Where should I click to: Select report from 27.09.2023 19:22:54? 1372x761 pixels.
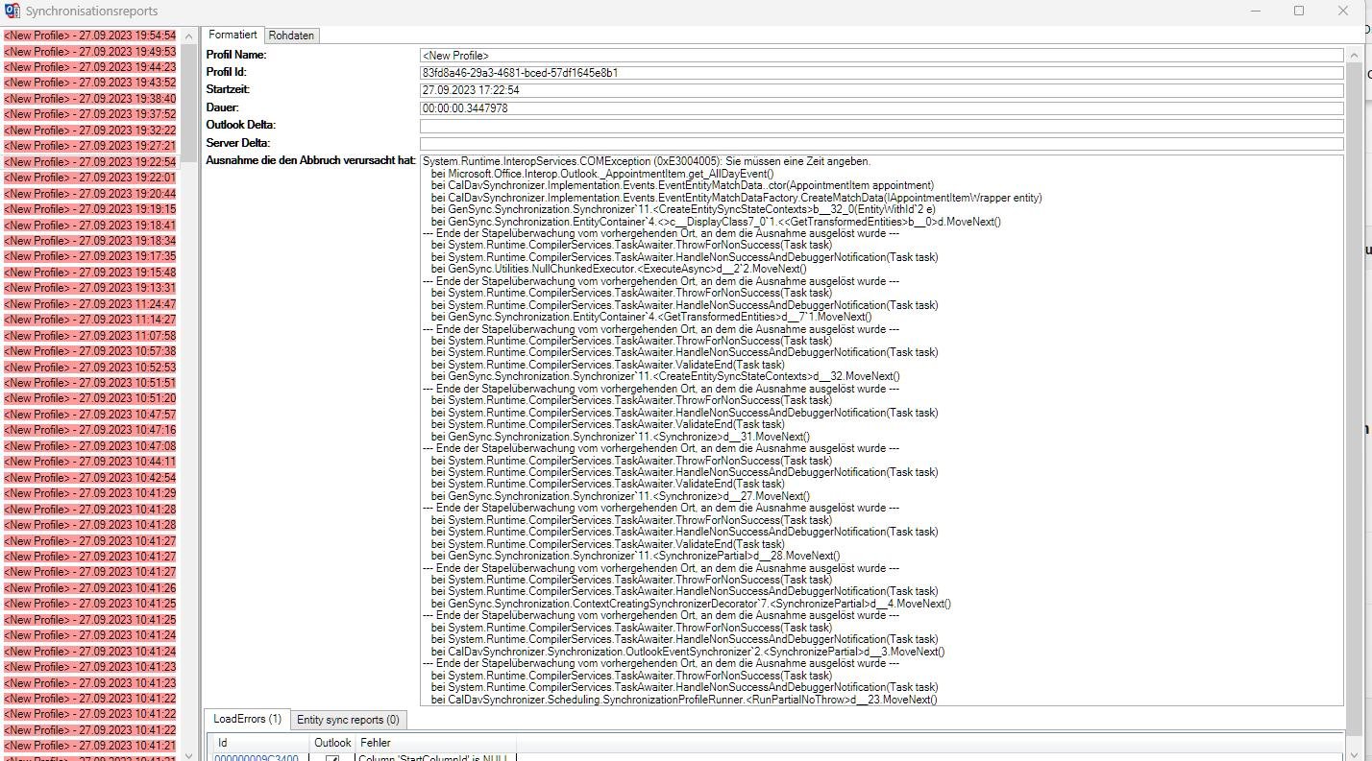(90, 162)
